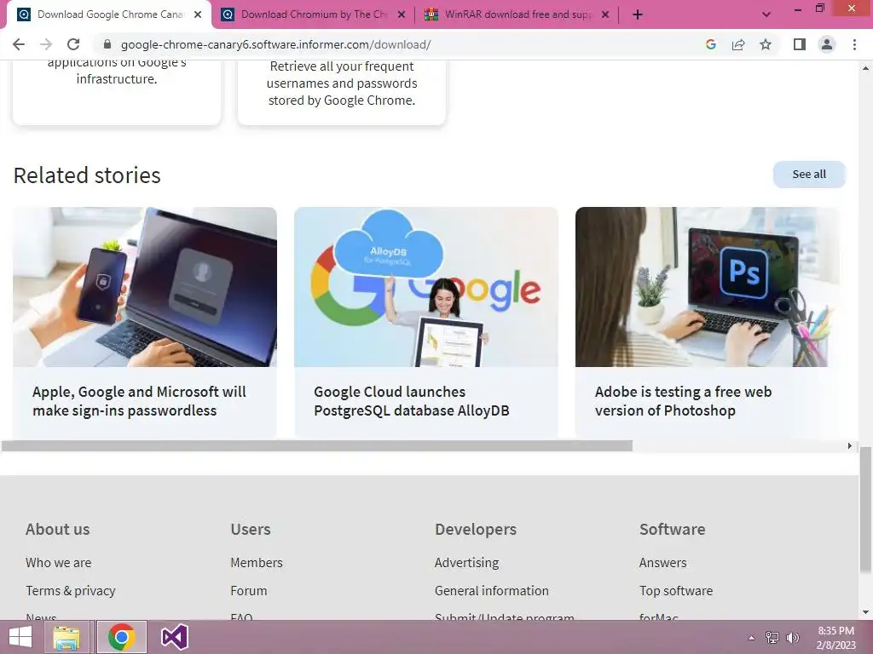Click the Google icon in address bar
Screen dimensions: 873x654
point(711,44)
